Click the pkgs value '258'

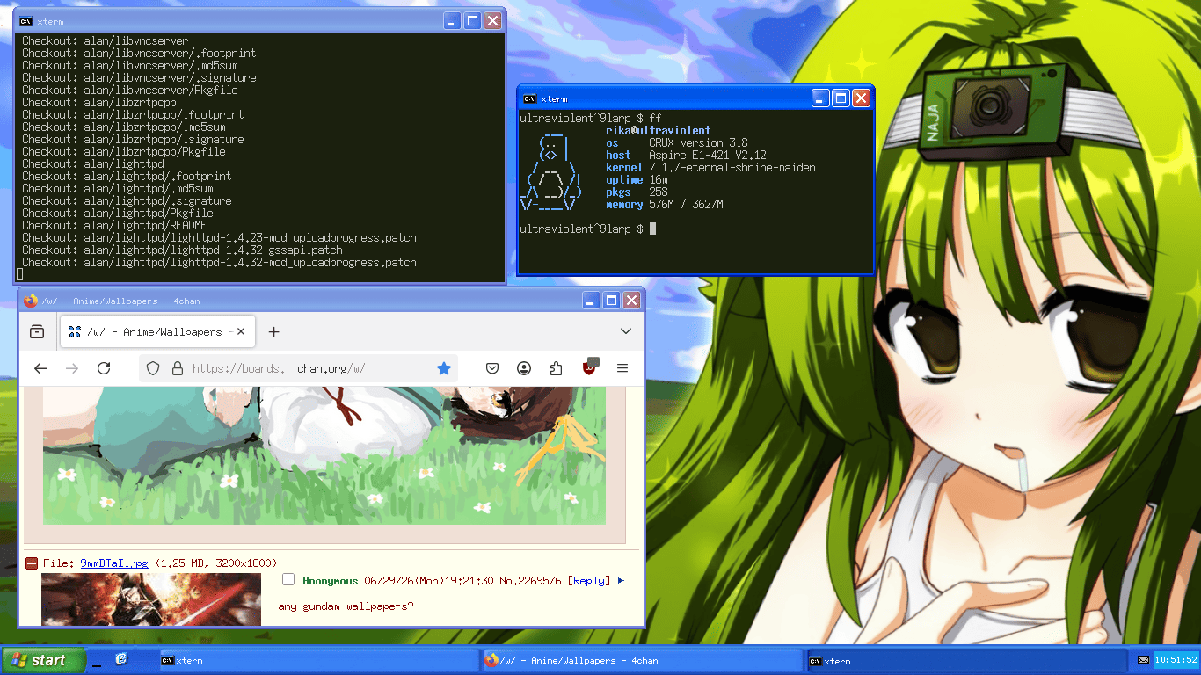click(658, 192)
